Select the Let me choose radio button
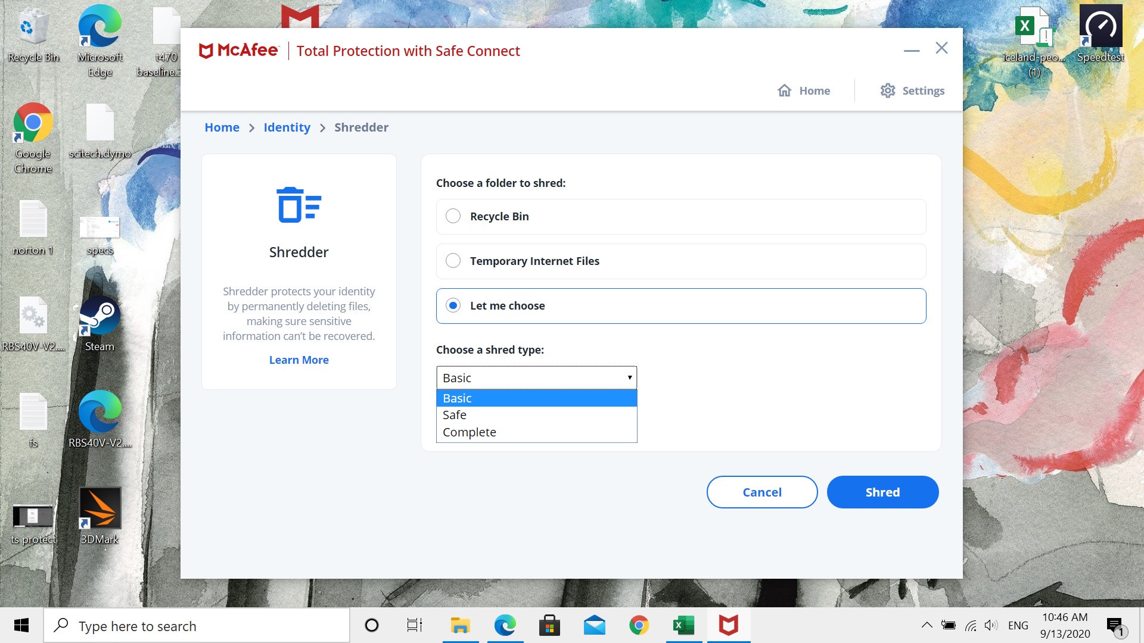This screenshot has height=643, width=1144. (x=453, y=305)
